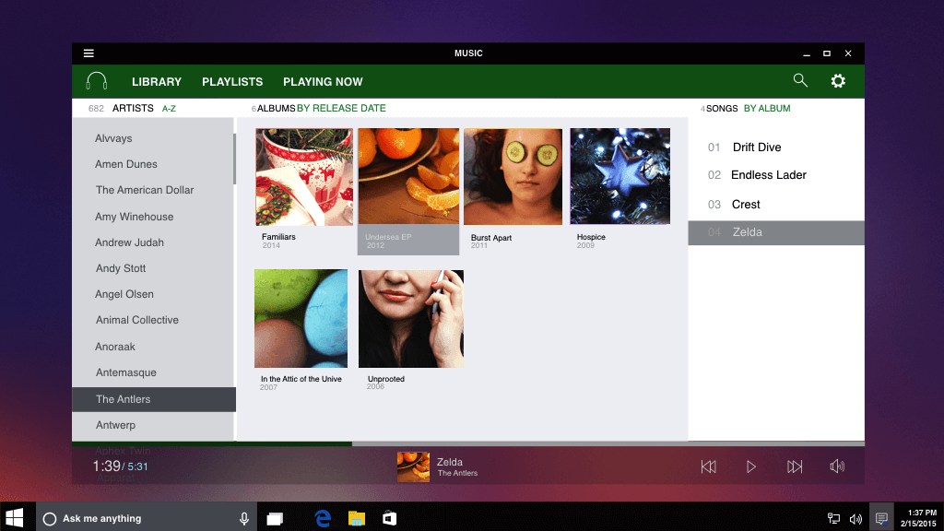The height and width of the screenshot is (531, 944).
Task: Open the Windows Start menu
Action: pos(15,518)
